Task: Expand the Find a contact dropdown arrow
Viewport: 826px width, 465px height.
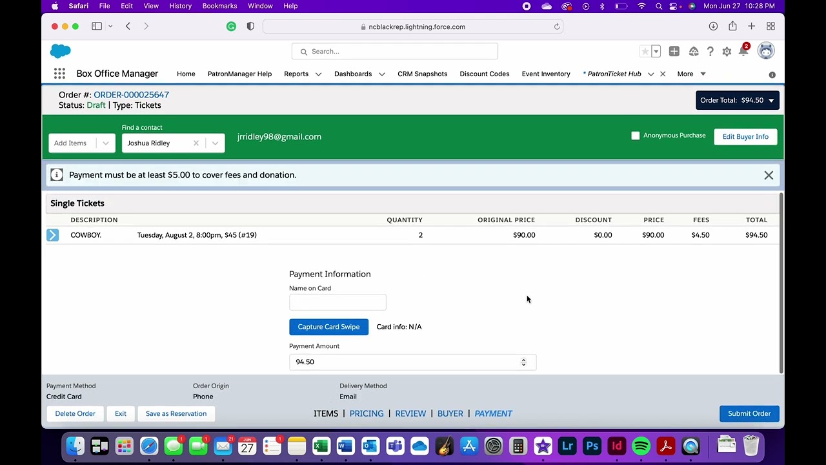Action: click(215, 143)
